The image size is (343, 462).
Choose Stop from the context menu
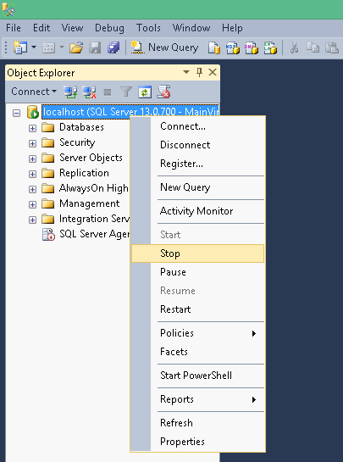pos(197,253)
